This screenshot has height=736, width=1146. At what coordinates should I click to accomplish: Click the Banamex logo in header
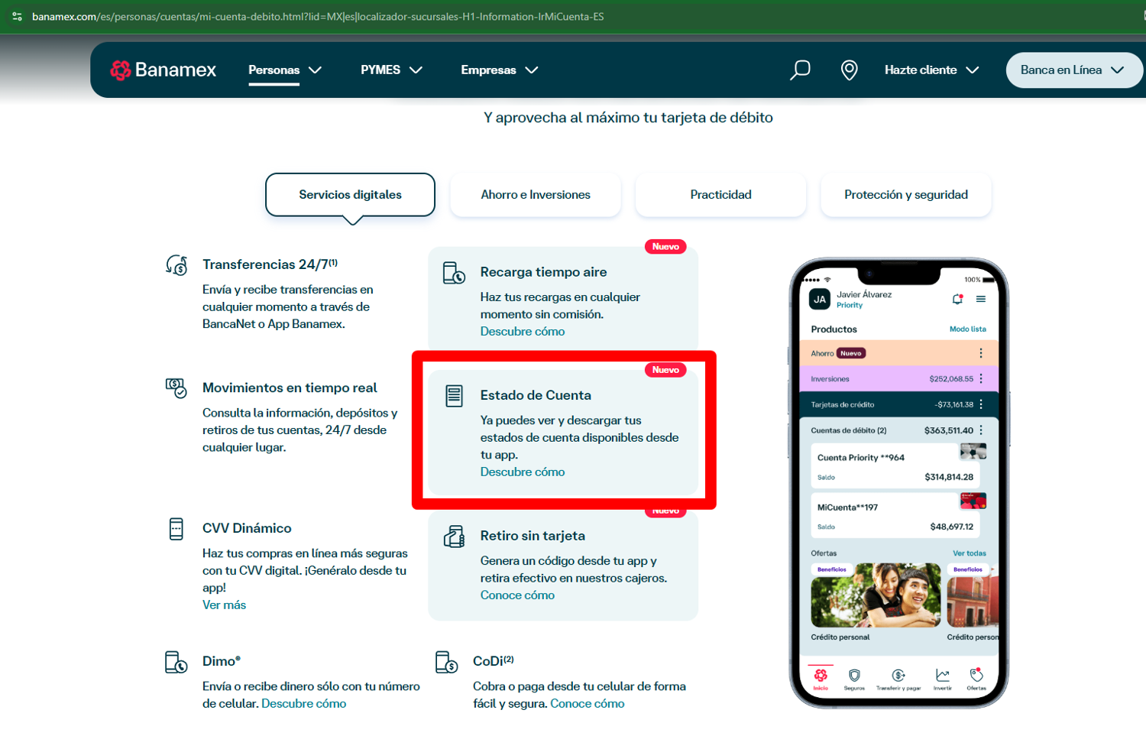pos(163,70)
